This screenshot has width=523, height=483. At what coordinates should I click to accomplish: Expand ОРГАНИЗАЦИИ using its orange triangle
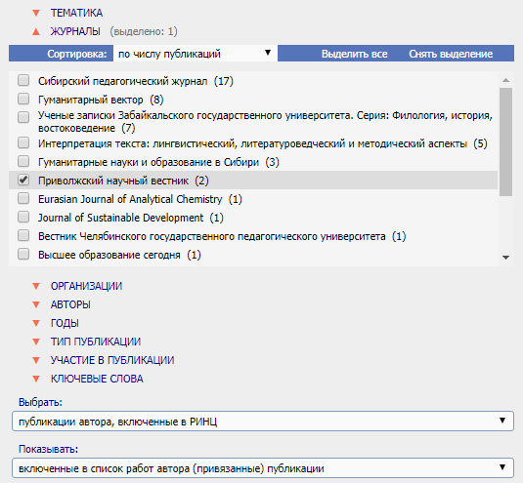coord(36,286)
